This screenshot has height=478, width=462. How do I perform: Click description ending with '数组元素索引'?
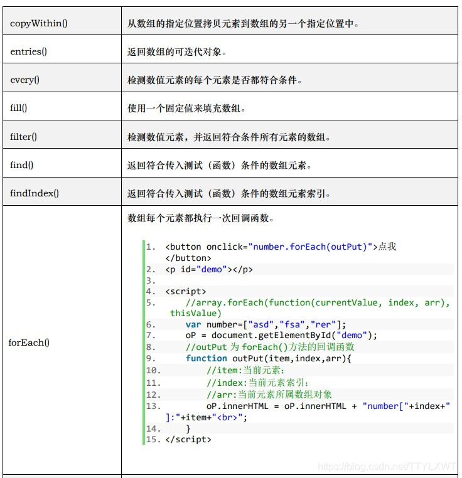pyautogui.click(x=229, y=193)
